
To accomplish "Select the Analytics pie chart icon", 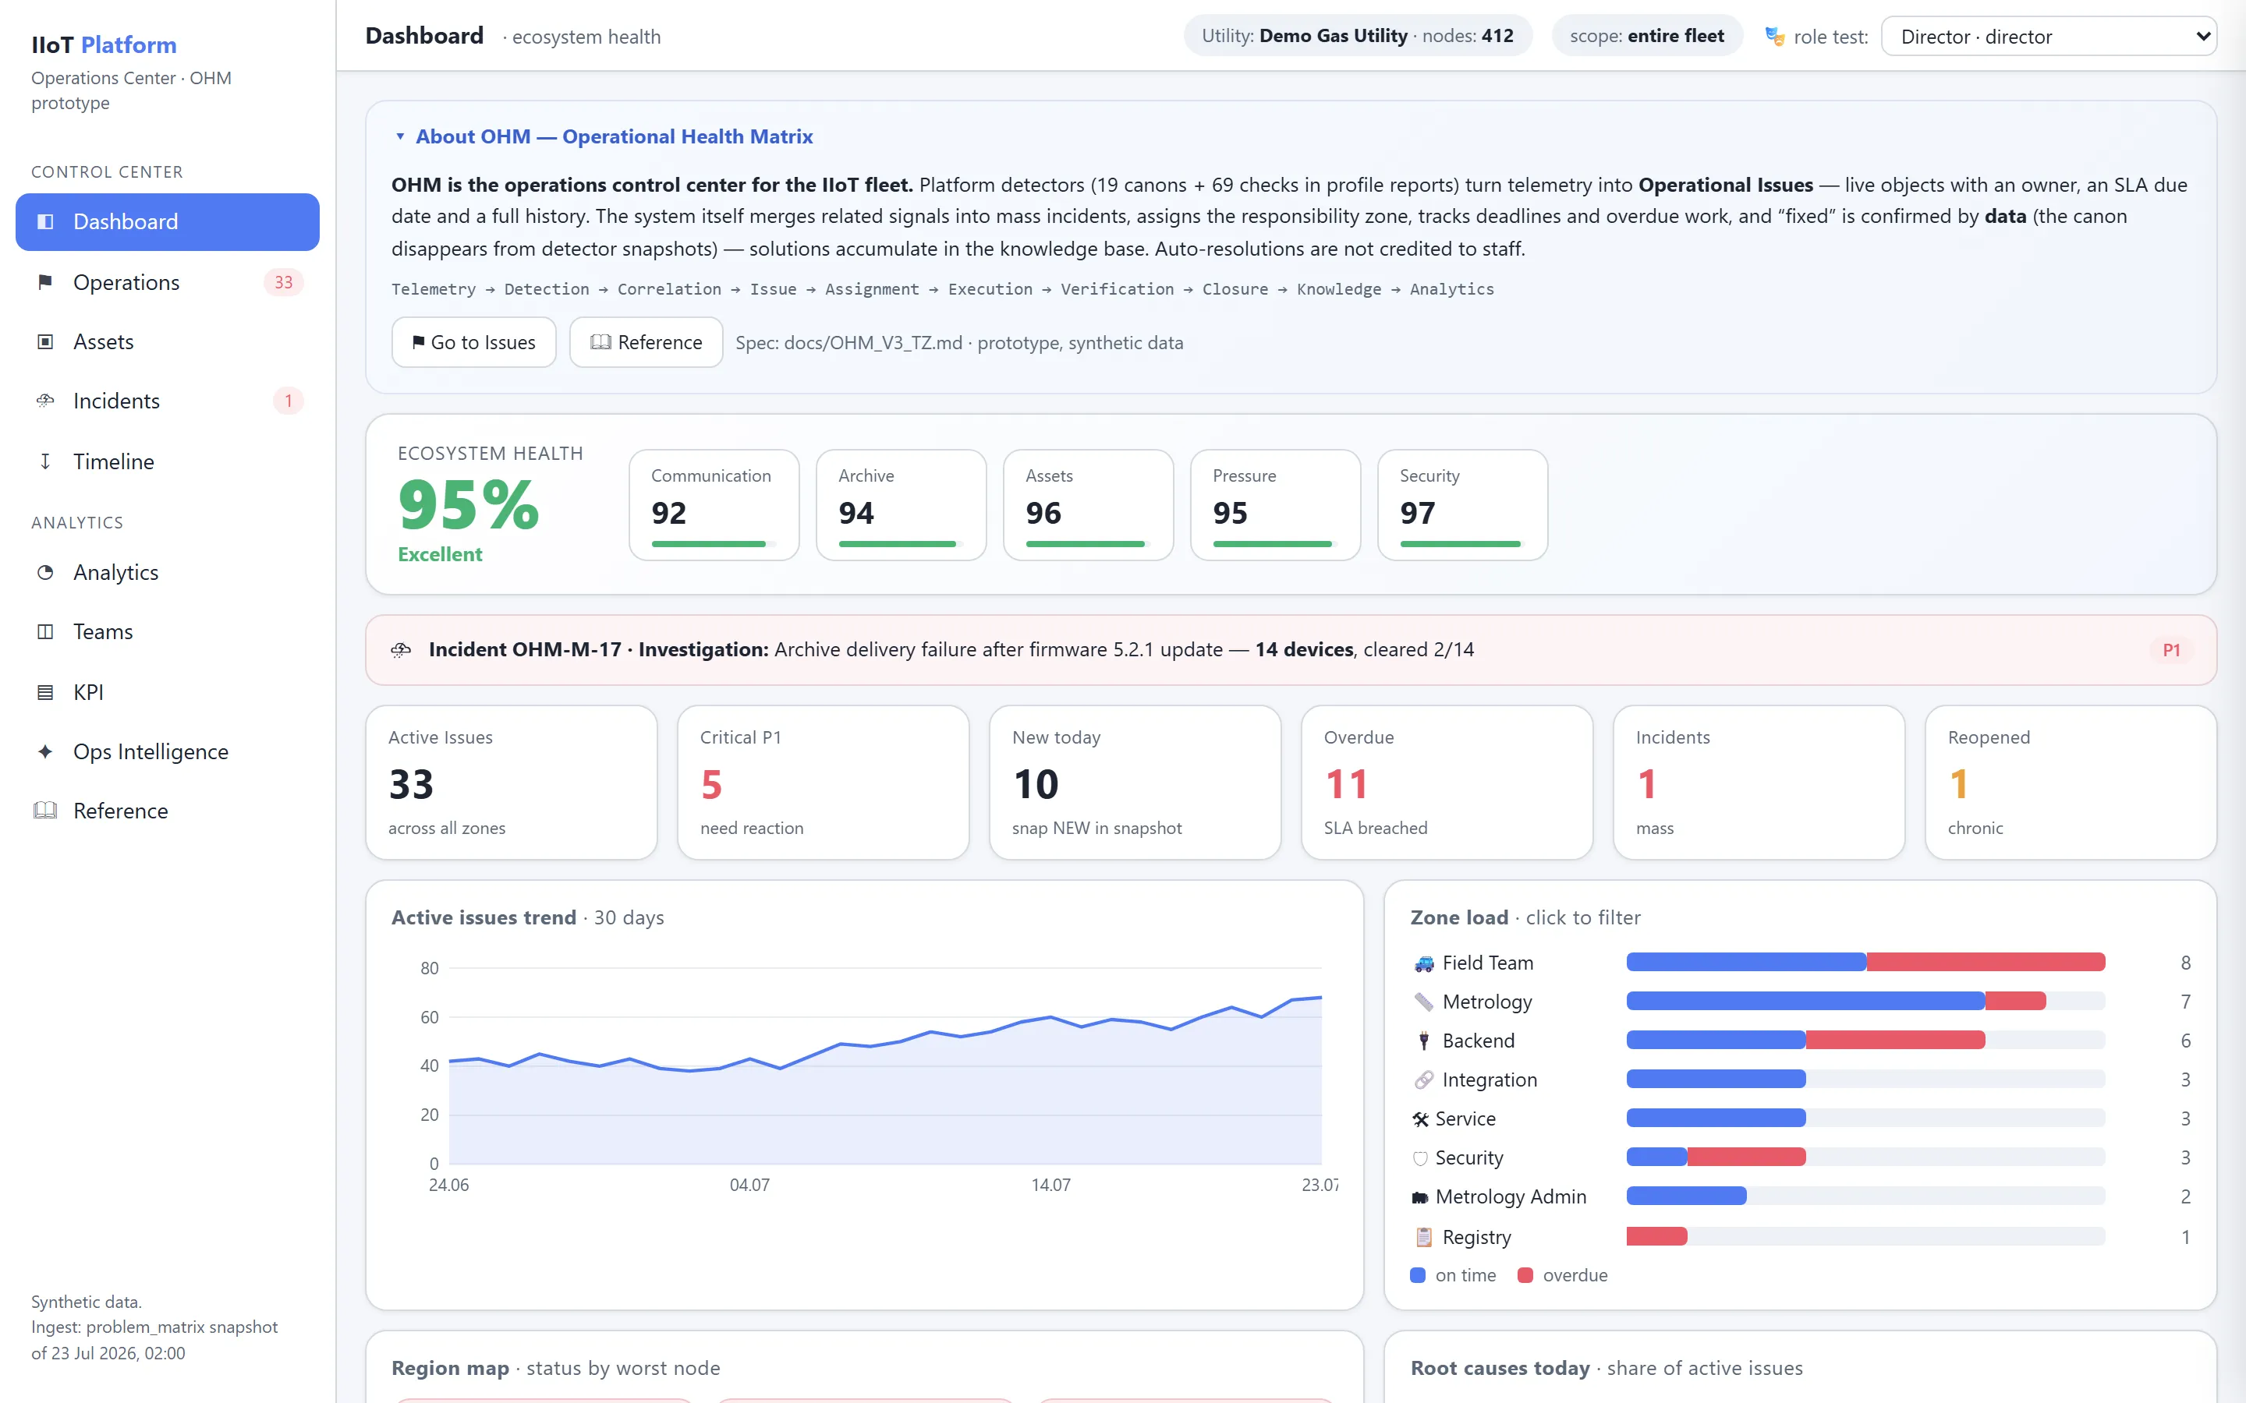I will (44, 573).
